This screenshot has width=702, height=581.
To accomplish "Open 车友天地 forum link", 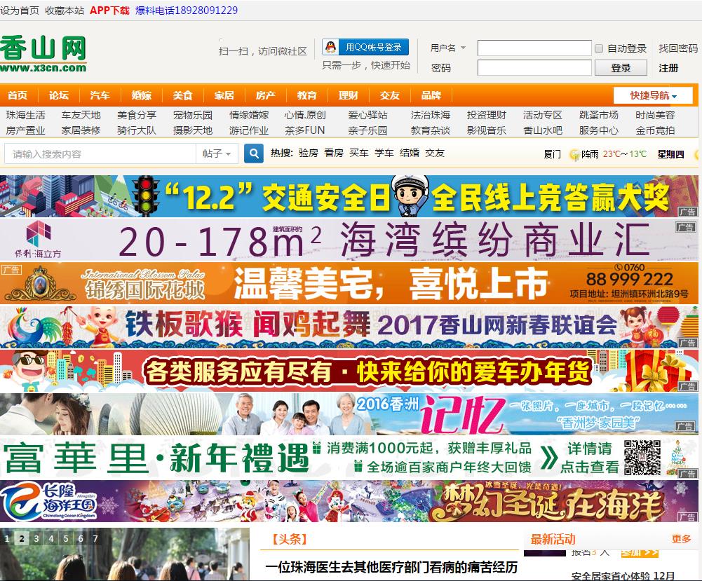I will coord(81,115).
